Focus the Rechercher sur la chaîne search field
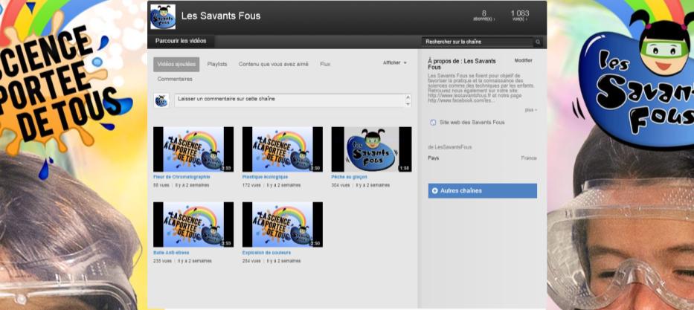This screenshot has width=694, height=310. 478,42
